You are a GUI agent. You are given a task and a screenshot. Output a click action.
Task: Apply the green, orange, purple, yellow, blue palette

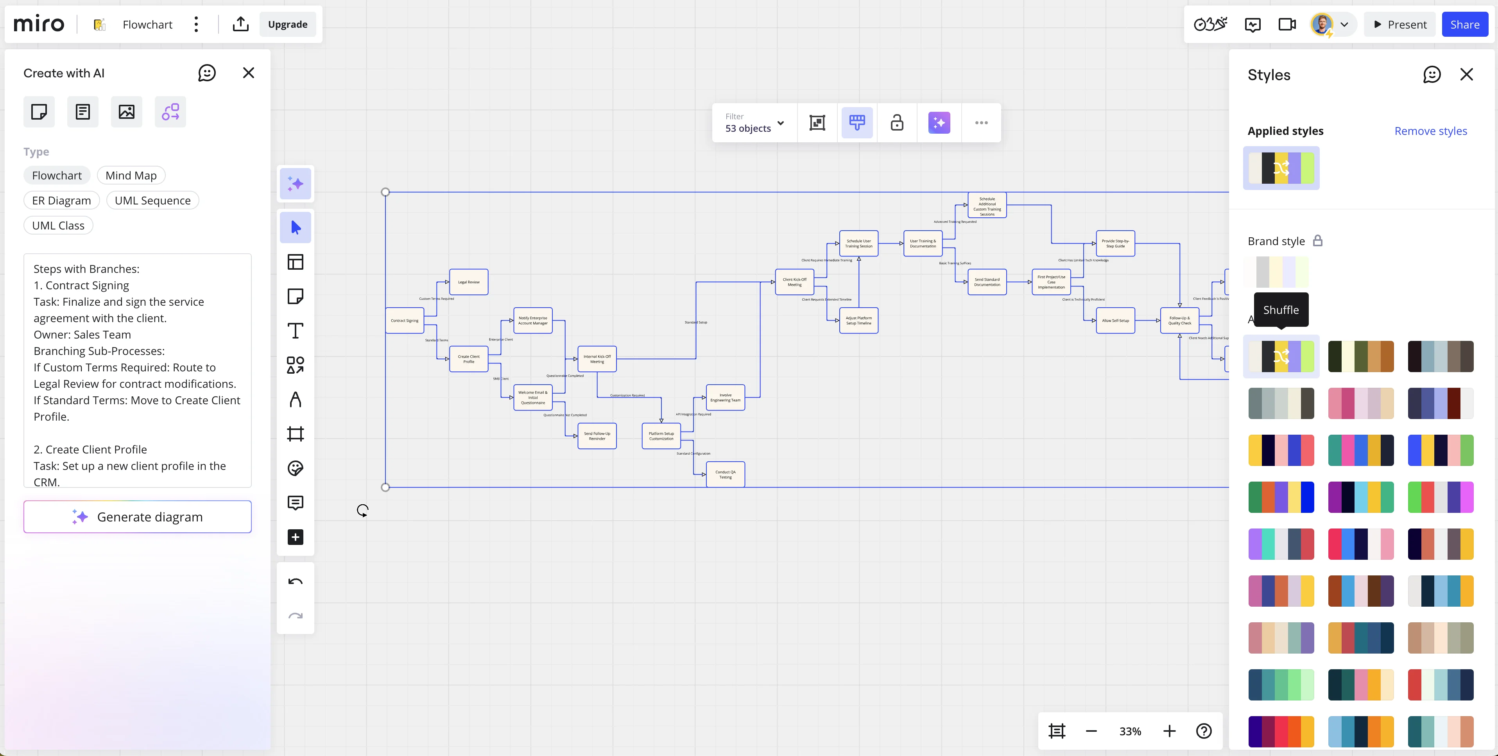click(1281, 497)
